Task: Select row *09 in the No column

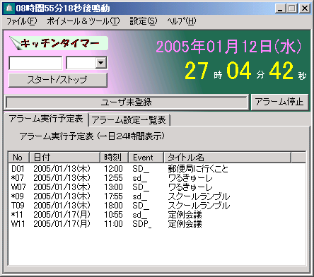Action: pyautogui.click(x=18, y=196)
